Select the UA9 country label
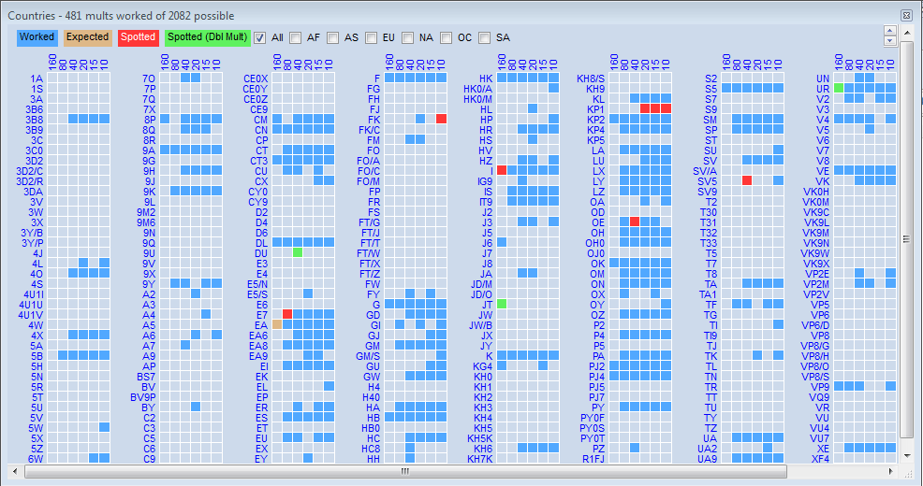Image resolution: width=923 pixels, height=486 pixels. click(708, 458)
